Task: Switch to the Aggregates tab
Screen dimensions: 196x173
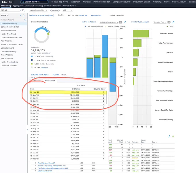Action: (18, 6)
